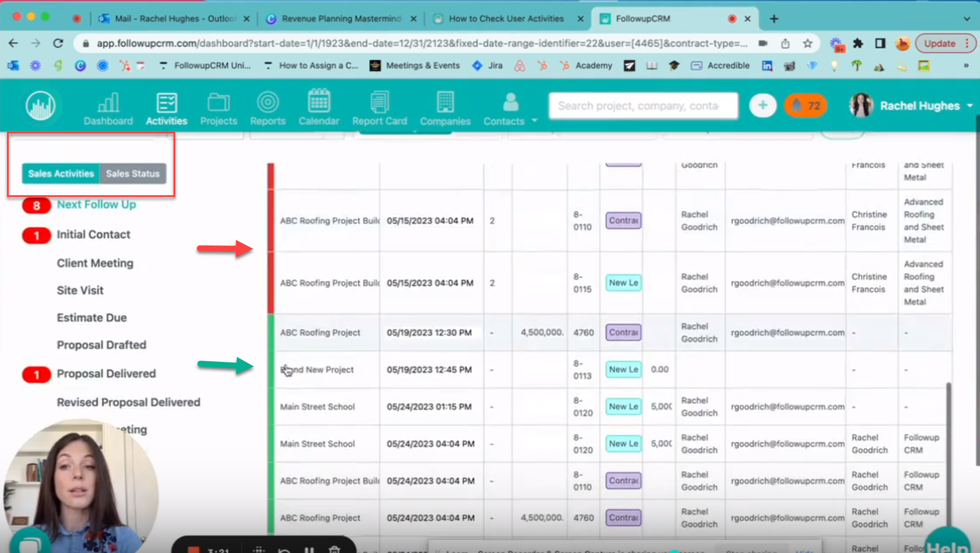Viewport: 980px width, 553px height.
Task: Select the Sales Activities view
Action: (x=60, y=173)
